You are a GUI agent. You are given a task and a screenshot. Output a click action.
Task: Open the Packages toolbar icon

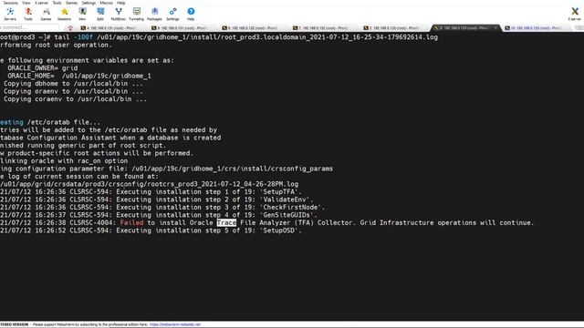click(154, 15)
